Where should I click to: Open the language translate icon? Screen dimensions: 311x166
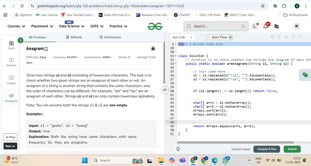(x=277, y=26)
